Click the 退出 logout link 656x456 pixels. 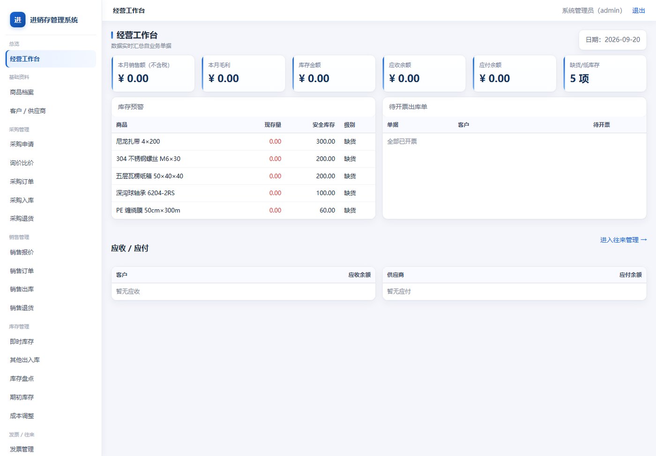(639, 11)
